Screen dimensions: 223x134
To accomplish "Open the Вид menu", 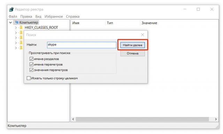I will pos(38,16).
